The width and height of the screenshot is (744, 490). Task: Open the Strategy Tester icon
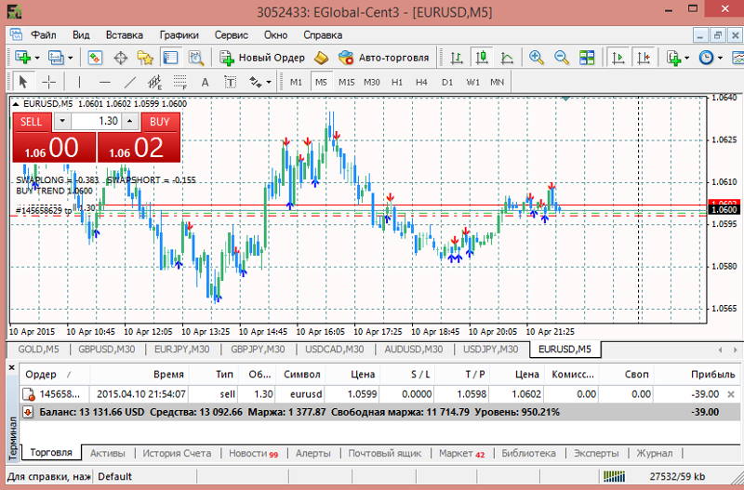pyautogui.click(x=196, y=58)
